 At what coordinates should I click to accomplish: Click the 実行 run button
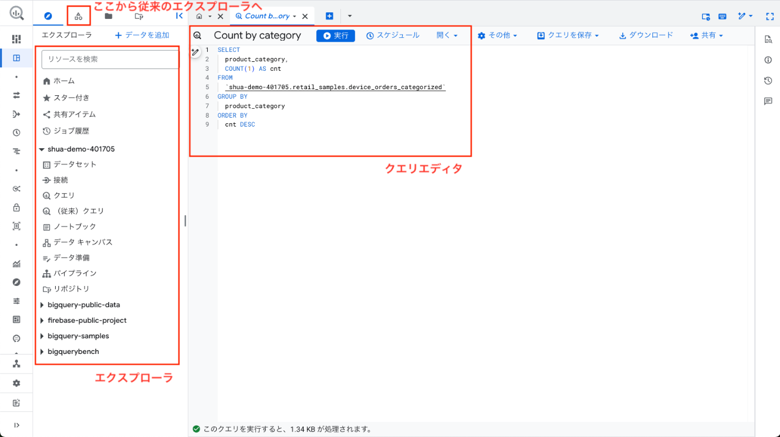[335, 36]
